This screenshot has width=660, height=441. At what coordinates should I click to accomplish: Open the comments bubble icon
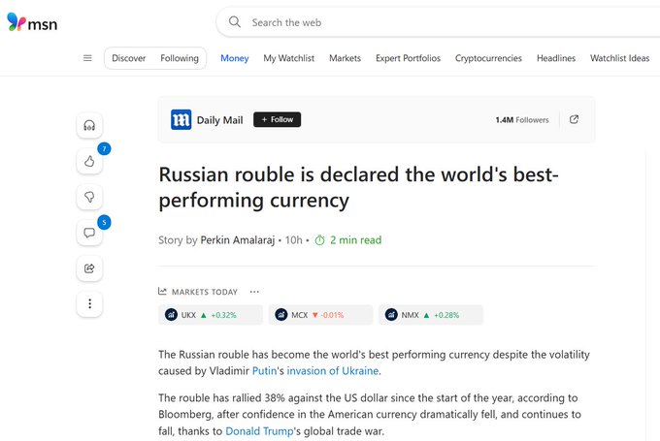click(x=89, y=233)
